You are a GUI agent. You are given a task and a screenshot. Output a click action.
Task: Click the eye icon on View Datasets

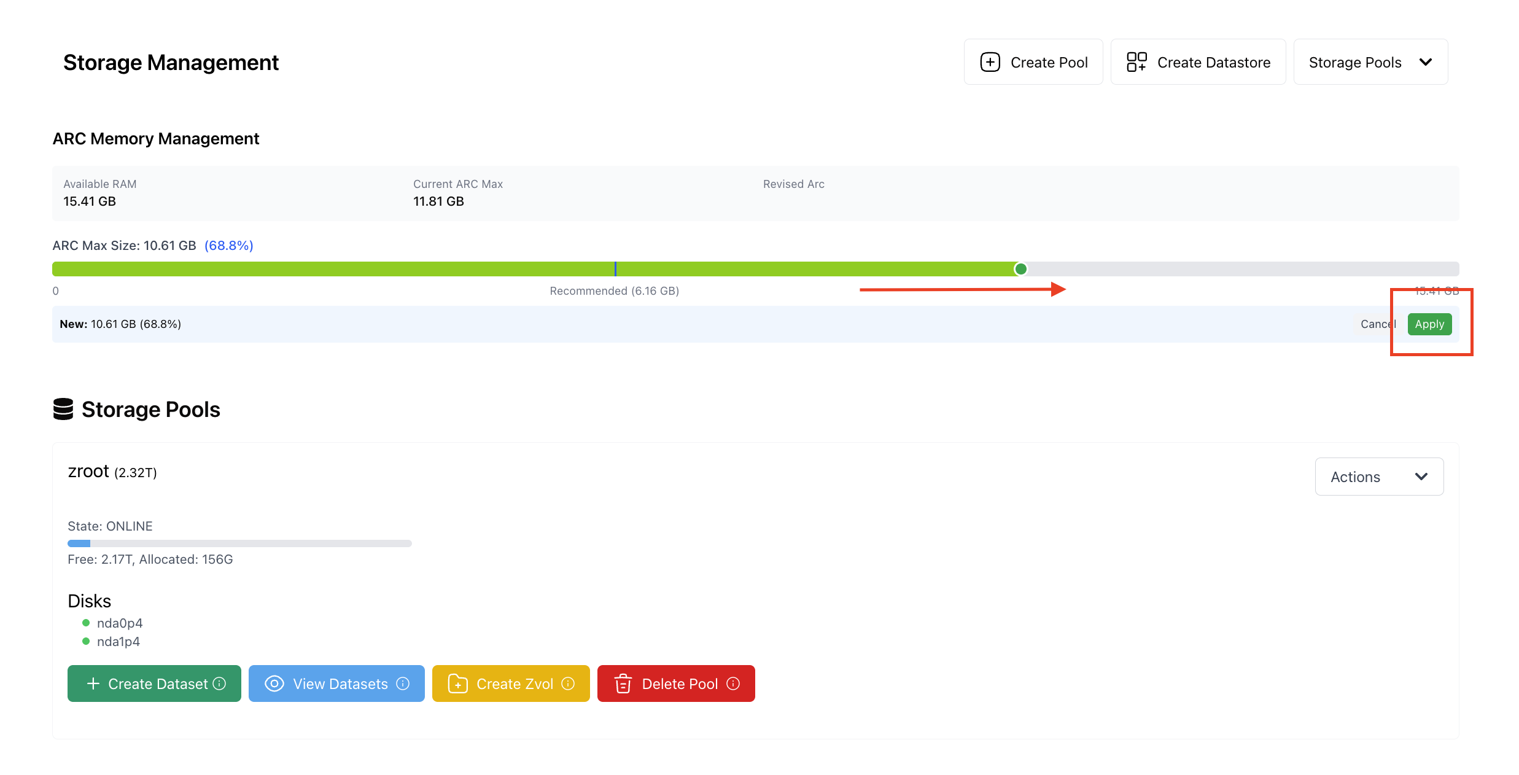pyautogui.click(x=274, y=683)
